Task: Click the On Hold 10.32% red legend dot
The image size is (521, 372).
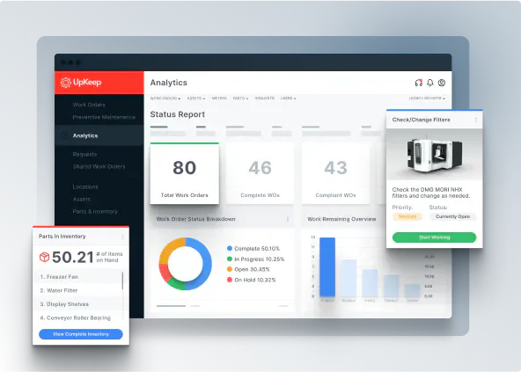Action: tap(230, 280)
